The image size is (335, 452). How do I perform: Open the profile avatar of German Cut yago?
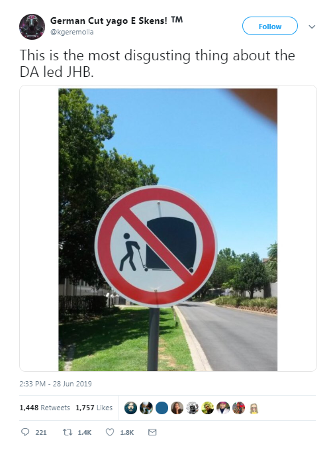click(x=32, y=27)
